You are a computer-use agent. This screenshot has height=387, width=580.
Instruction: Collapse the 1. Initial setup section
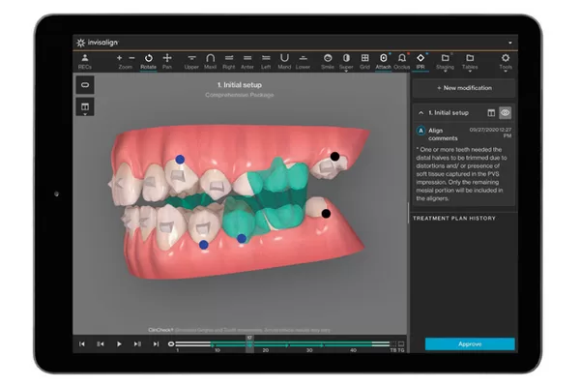click(x=420, y=112)
